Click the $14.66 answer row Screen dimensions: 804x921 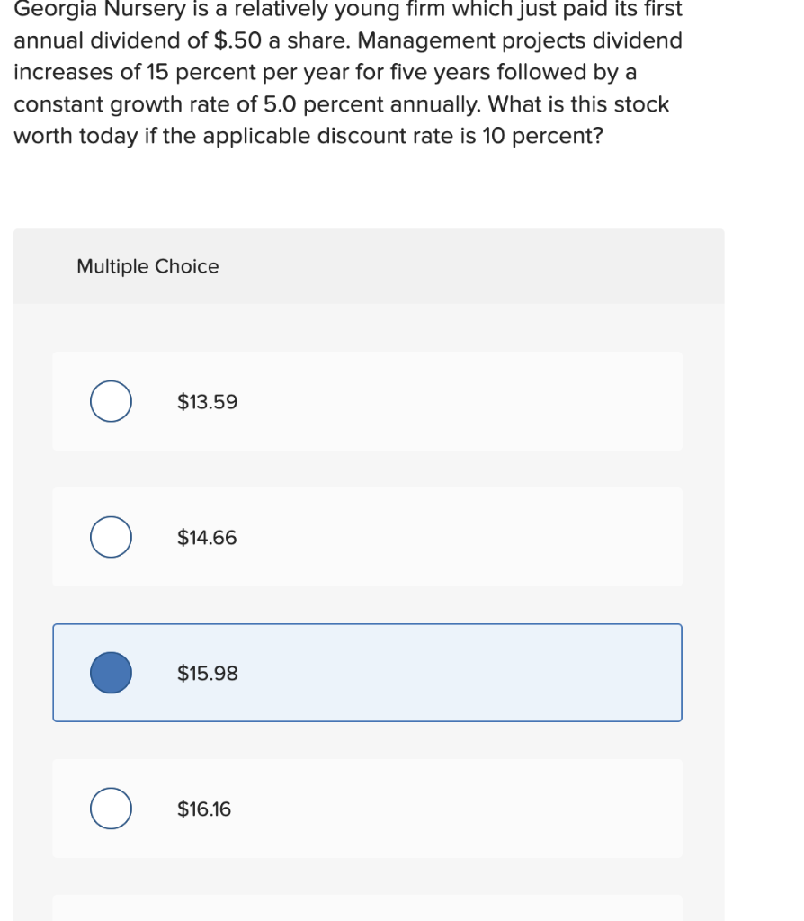367,537
